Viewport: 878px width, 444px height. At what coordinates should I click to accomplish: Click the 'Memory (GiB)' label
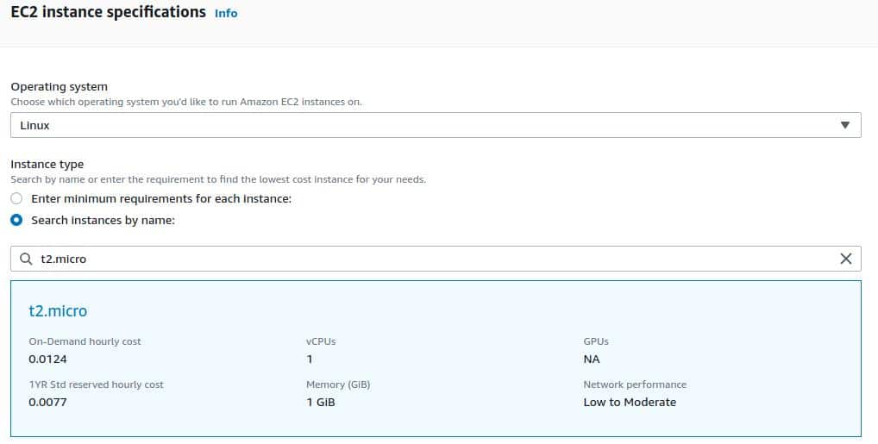(x=338, y=385)
